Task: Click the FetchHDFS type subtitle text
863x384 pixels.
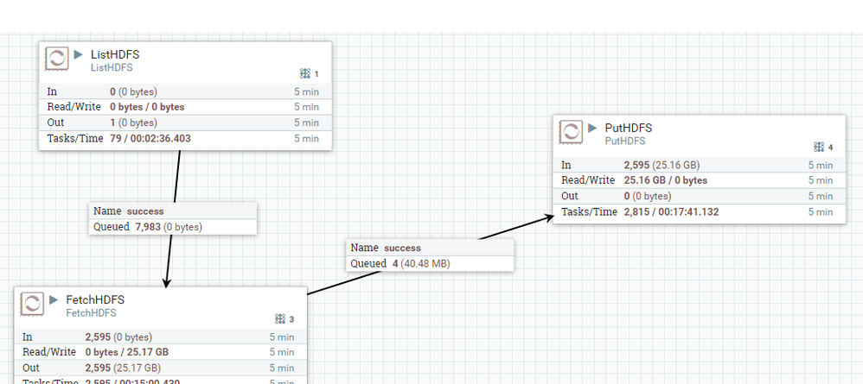Action: pyautogui.click(x=92, y=312)
